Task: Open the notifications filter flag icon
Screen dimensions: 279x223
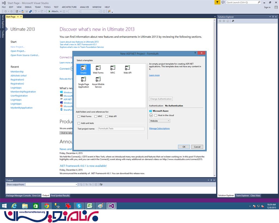Action: tap(217, 2)
